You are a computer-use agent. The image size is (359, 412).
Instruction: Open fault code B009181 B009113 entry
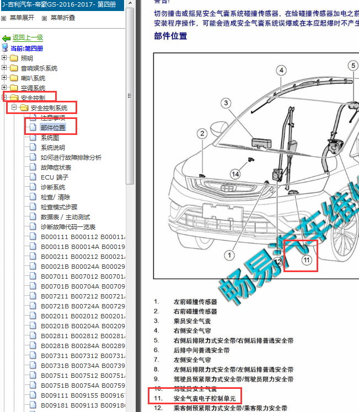coord(83,405)
